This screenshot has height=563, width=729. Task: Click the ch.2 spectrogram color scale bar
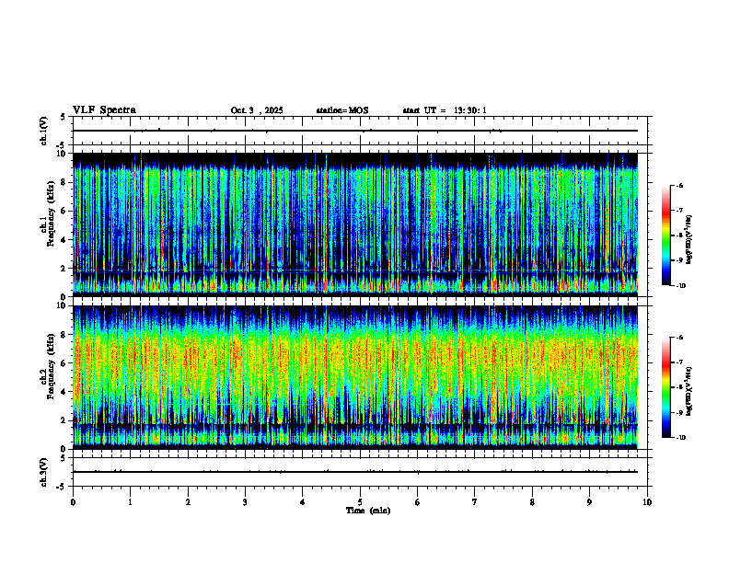[x=665, y=387]
